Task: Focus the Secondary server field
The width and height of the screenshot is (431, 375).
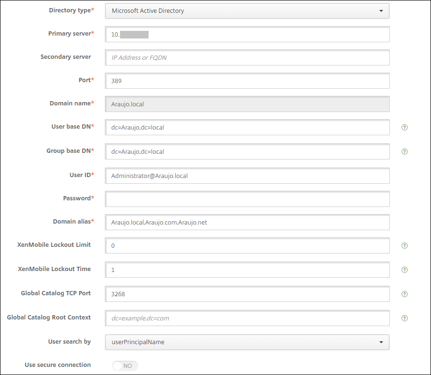Action: (x=247, y=57)
